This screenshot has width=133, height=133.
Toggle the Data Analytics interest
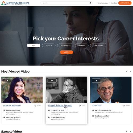(65, 45)
